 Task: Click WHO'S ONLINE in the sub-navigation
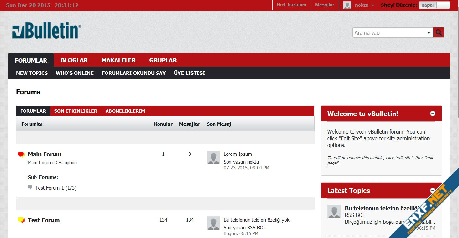75,73
